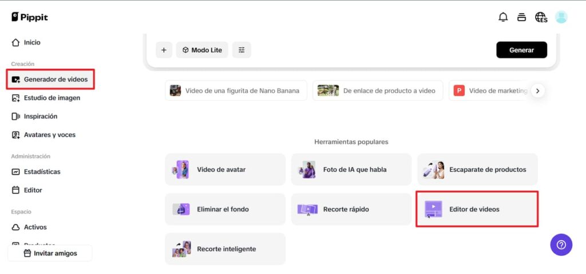Click the Invitar amigos button

[x=50, y=253]
